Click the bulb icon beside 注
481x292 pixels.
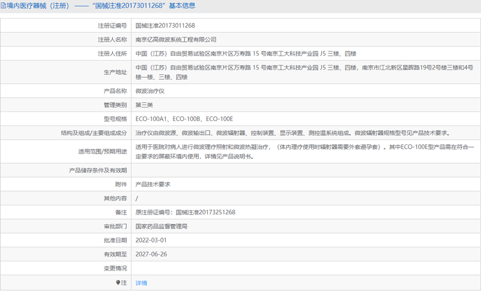click(118, 282)
